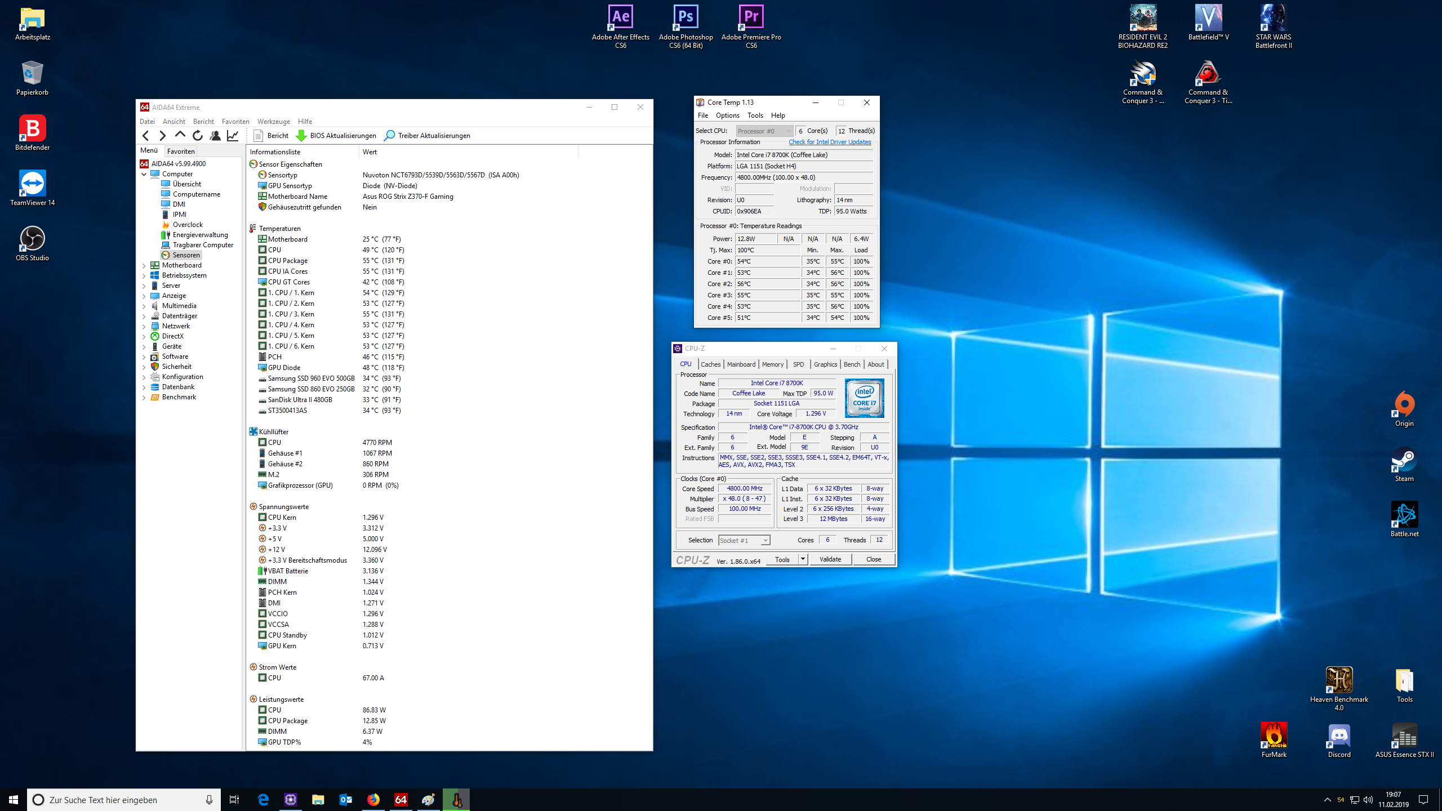
Task: Click the Core Temp icon in the taskbar
Action: 456,799
